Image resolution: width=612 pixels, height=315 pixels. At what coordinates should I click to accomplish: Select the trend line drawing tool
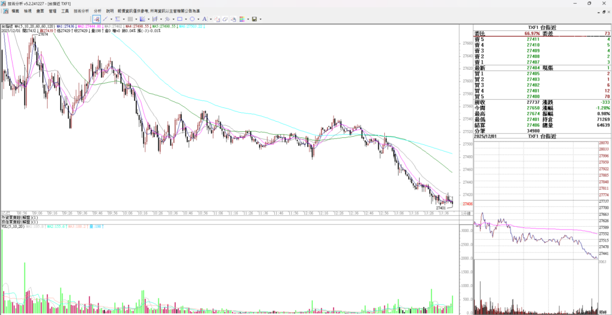tap(105, 19)
